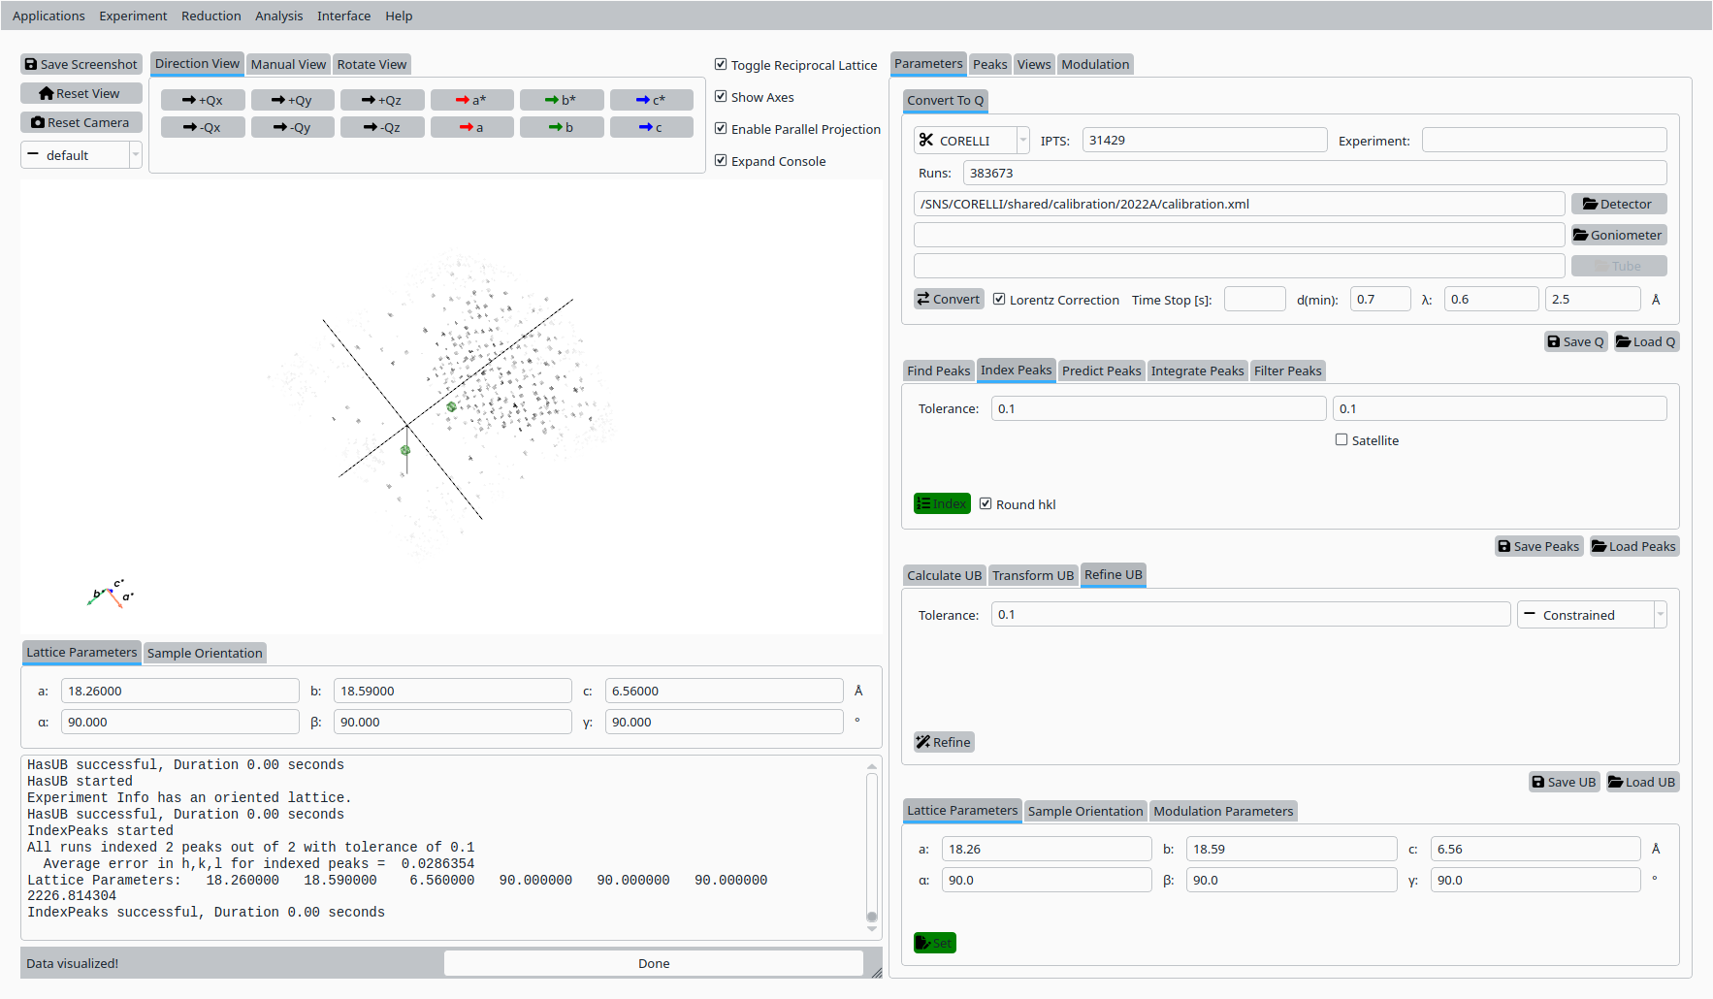
Task: Expand the Constrained refinement dropdown
Action: pos(1591,615)
